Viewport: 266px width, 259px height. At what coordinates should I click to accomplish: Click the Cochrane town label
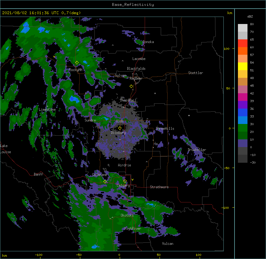(99, 175)
